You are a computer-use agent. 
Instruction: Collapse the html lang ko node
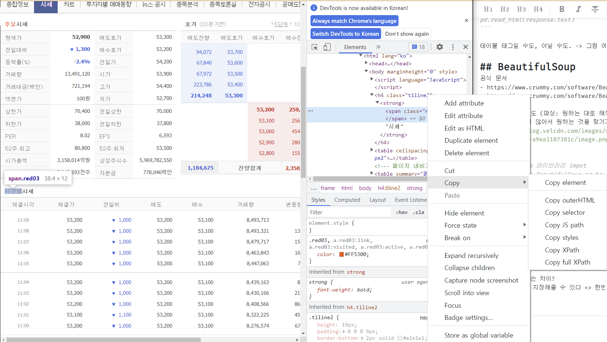pos(361,56)
